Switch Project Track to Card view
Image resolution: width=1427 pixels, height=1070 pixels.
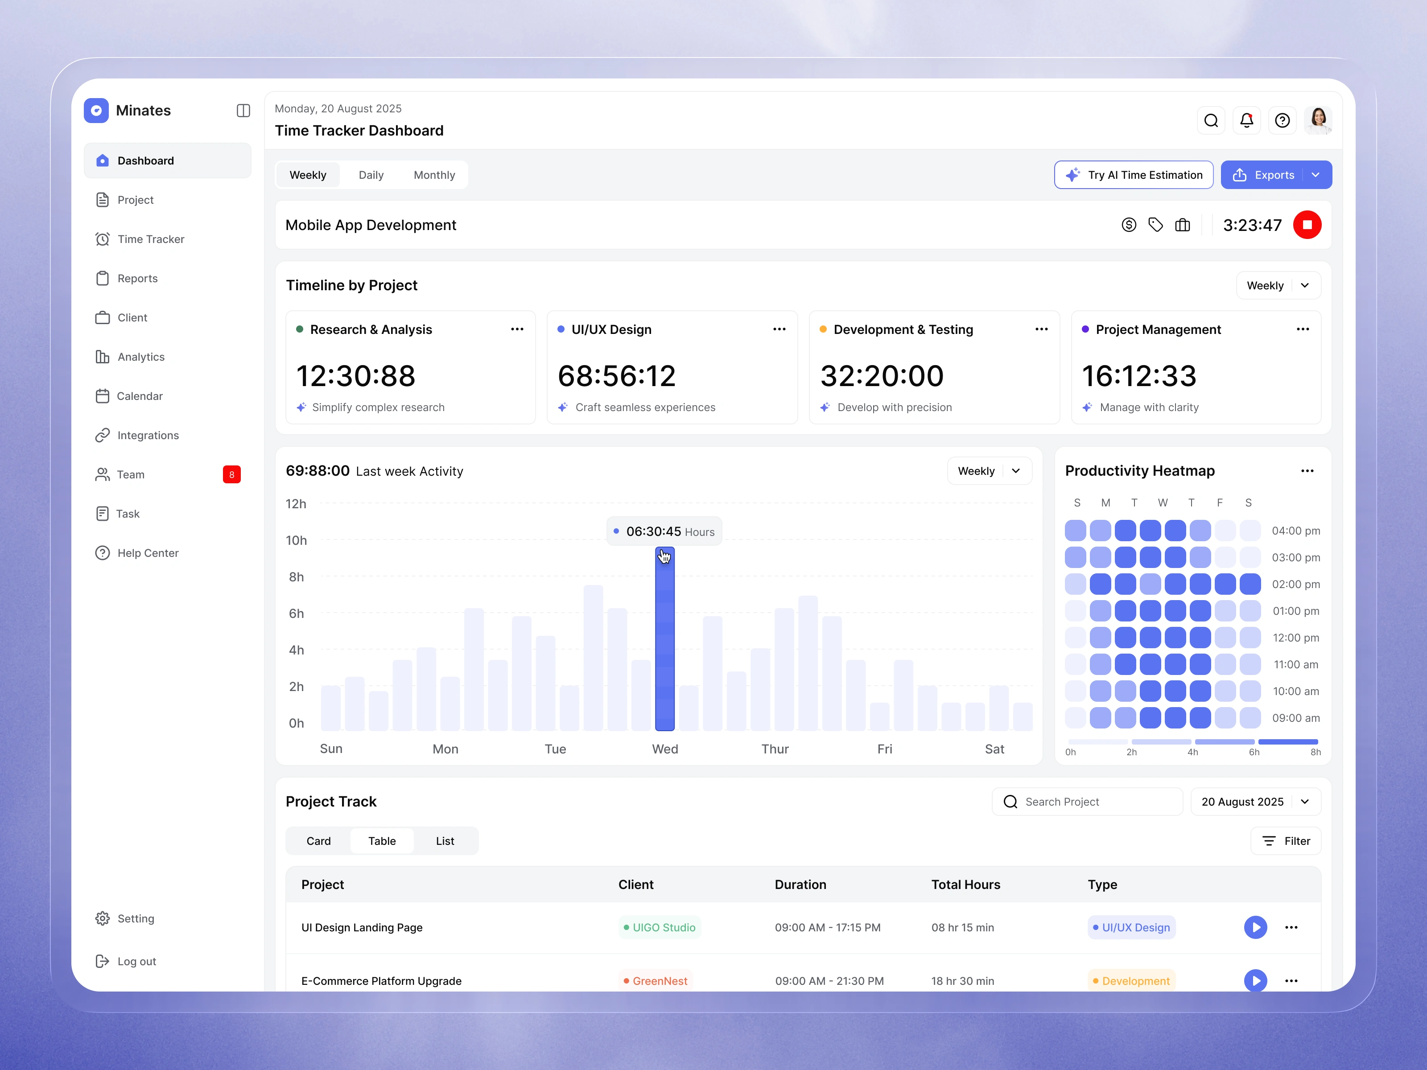pyautogui.click(x=318, y=841)
